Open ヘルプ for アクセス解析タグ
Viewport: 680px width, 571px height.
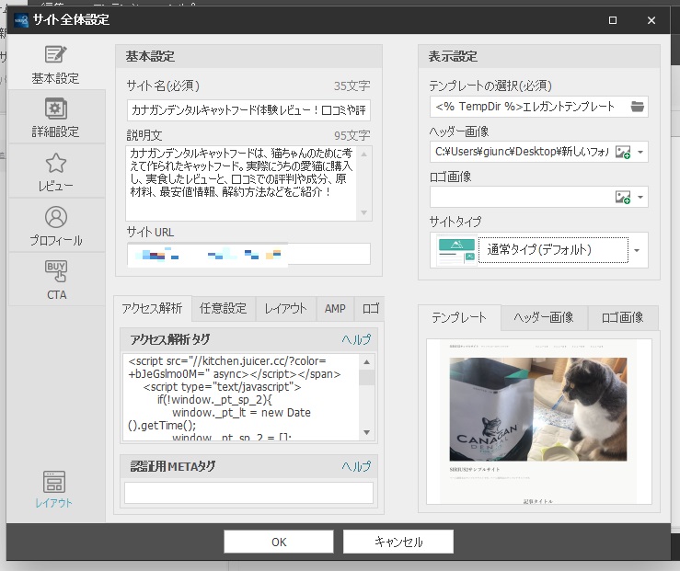tap(356, 339)
